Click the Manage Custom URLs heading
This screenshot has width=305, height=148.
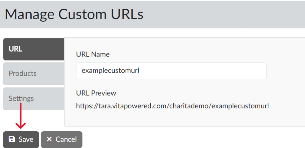click(x=74, y=14)
